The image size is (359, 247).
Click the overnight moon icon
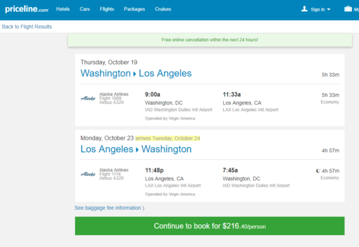318,171
